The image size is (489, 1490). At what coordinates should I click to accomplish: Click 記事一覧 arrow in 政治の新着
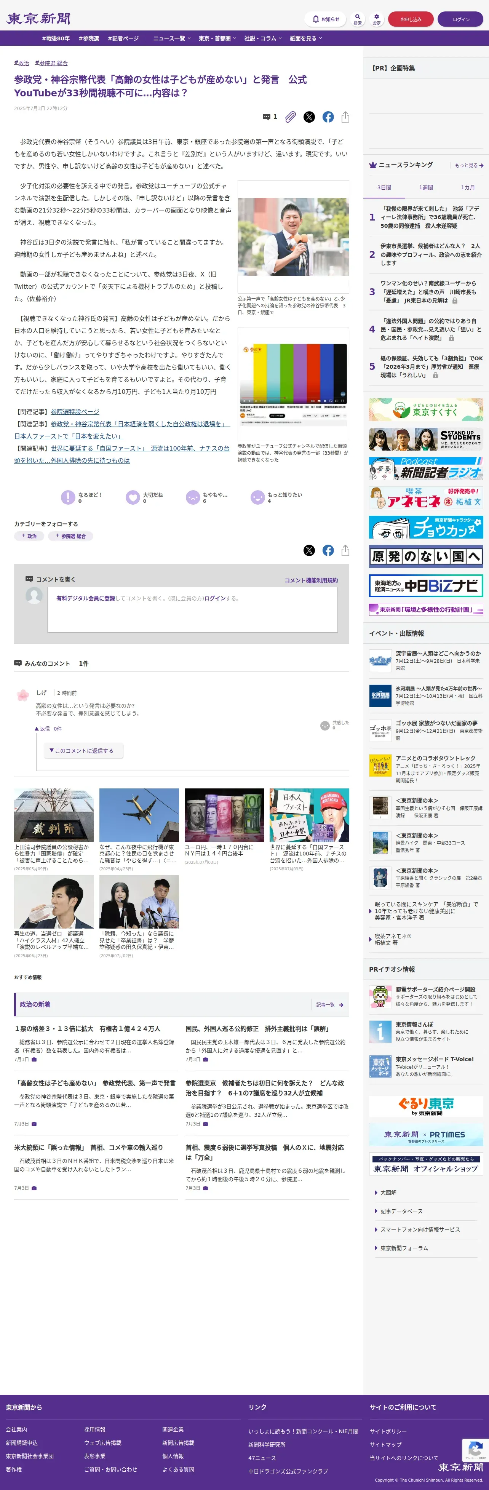pos(329,1005)
